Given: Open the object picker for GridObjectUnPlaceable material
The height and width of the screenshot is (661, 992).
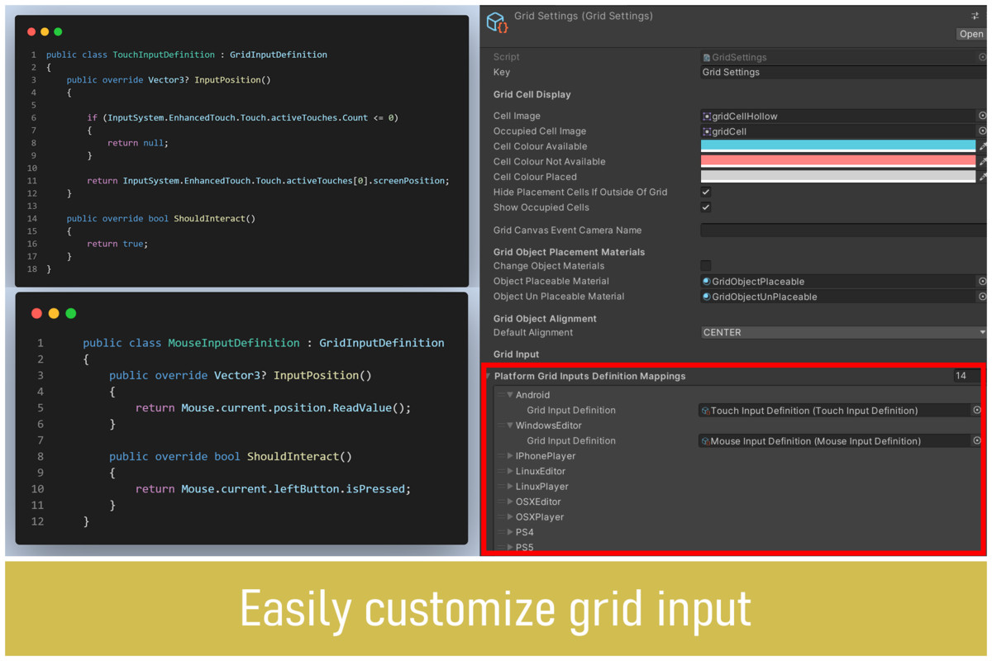Looking at the screenshot, I should pyautogui.click(x=982, y=297).
